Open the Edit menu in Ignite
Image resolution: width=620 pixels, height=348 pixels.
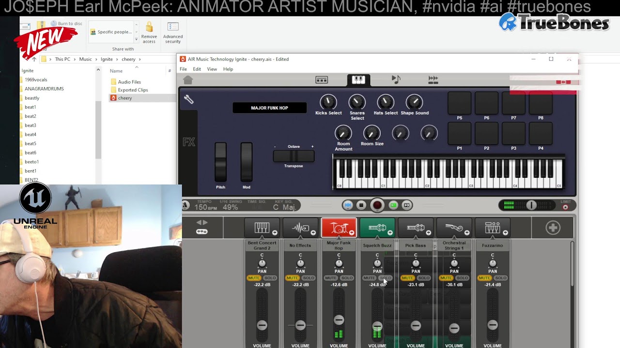[x=197, y=69]
